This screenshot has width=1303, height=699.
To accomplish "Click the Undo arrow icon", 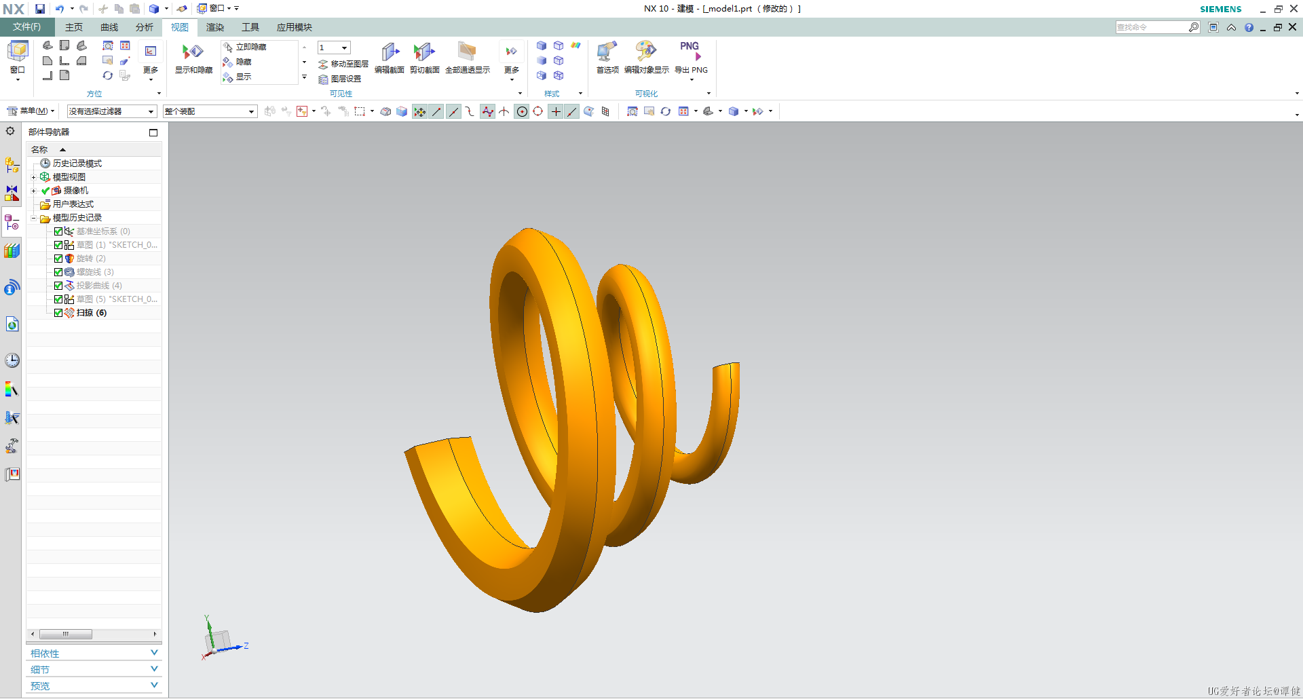I will pos(60,9).
